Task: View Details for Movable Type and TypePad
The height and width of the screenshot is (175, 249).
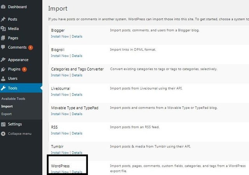Action: tap(77, 114)
